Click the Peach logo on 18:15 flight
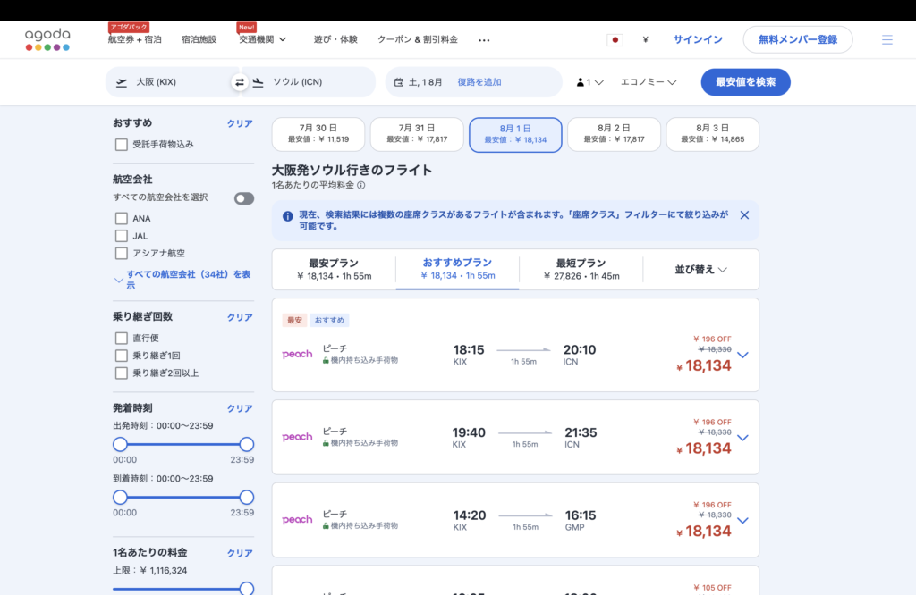916x595 pixels. 297,354
